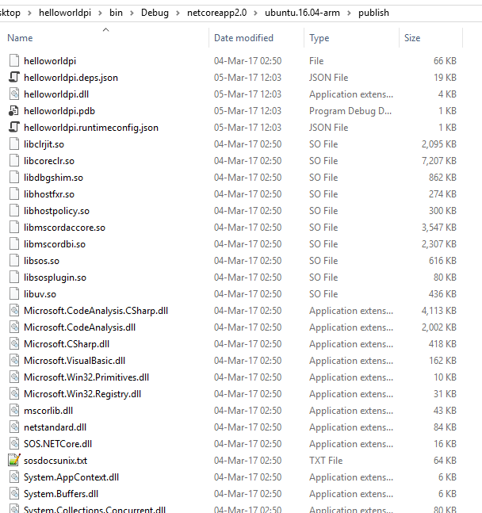Select the helloworldpi.runtimeconfig.json file name

coord(91,128)
